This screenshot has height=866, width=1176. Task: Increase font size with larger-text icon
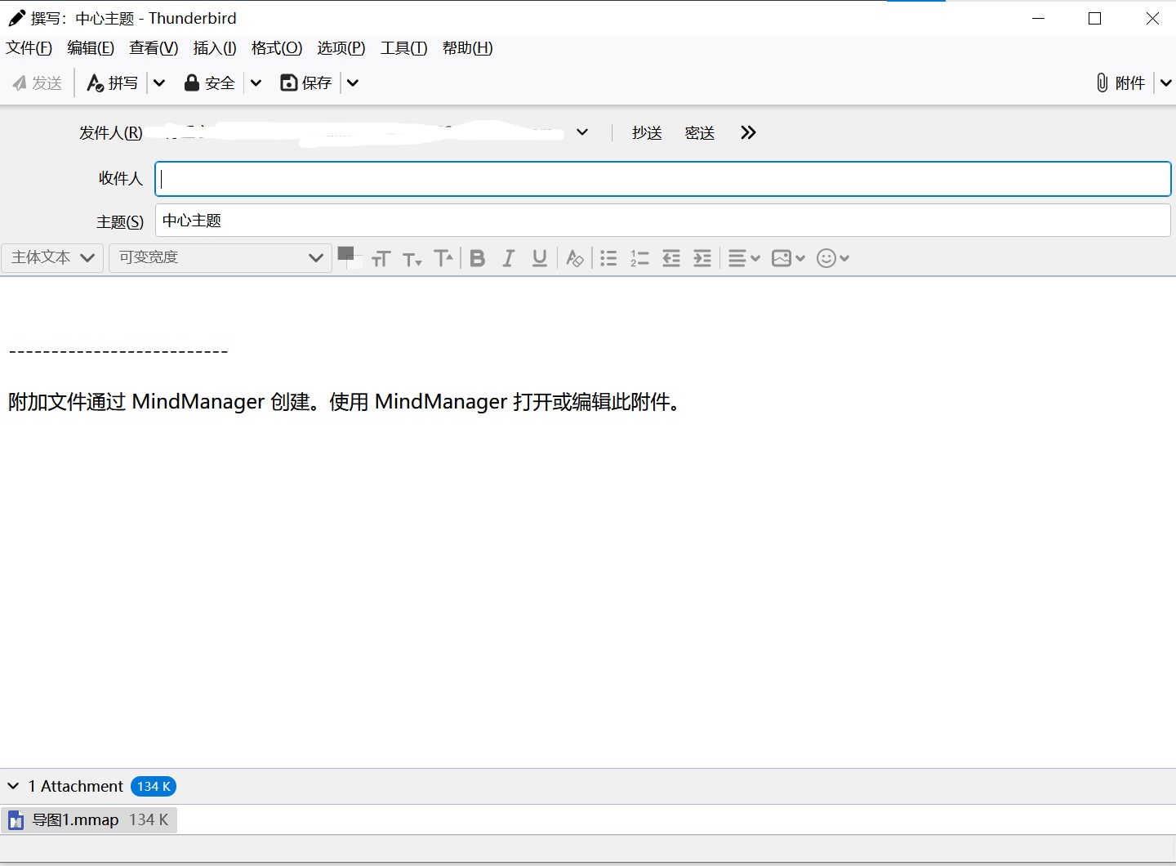pyautogui.click(x=443, y=259)
